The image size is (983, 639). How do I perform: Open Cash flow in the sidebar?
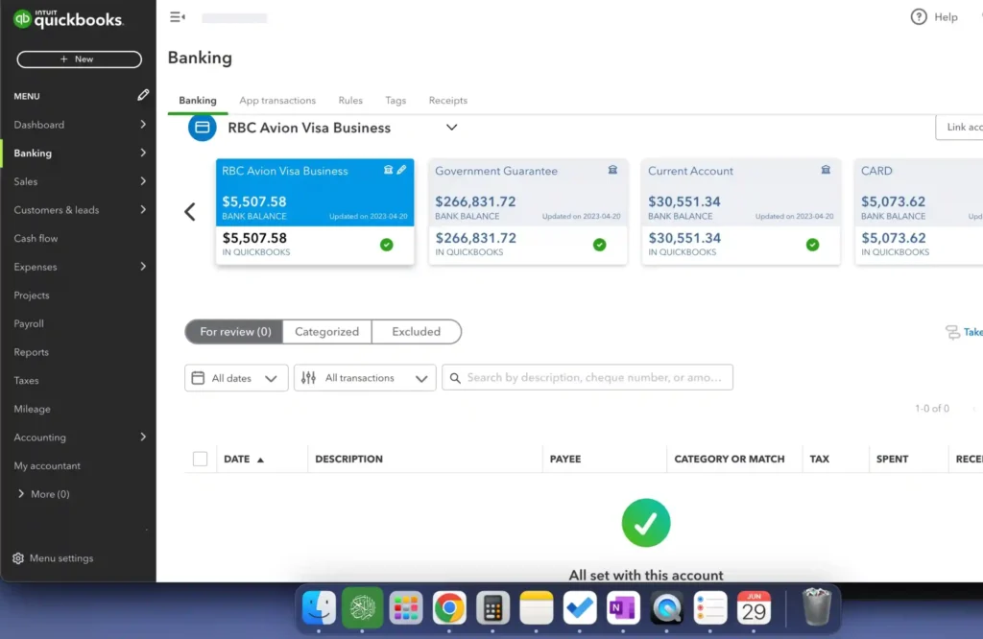(x=36, y=238)
